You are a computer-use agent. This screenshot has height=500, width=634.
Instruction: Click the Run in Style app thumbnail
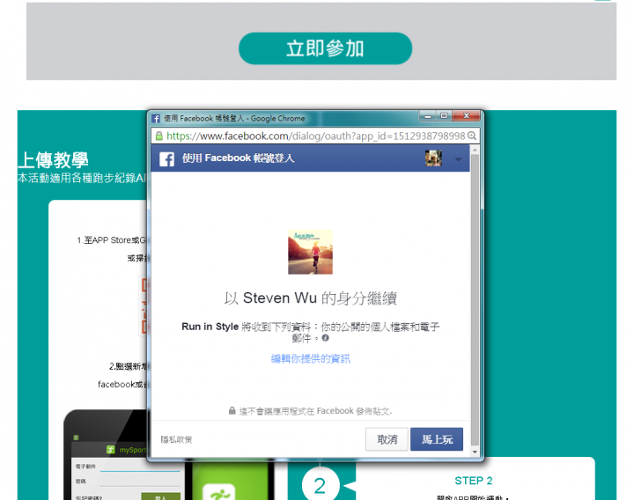coord(310,252)
